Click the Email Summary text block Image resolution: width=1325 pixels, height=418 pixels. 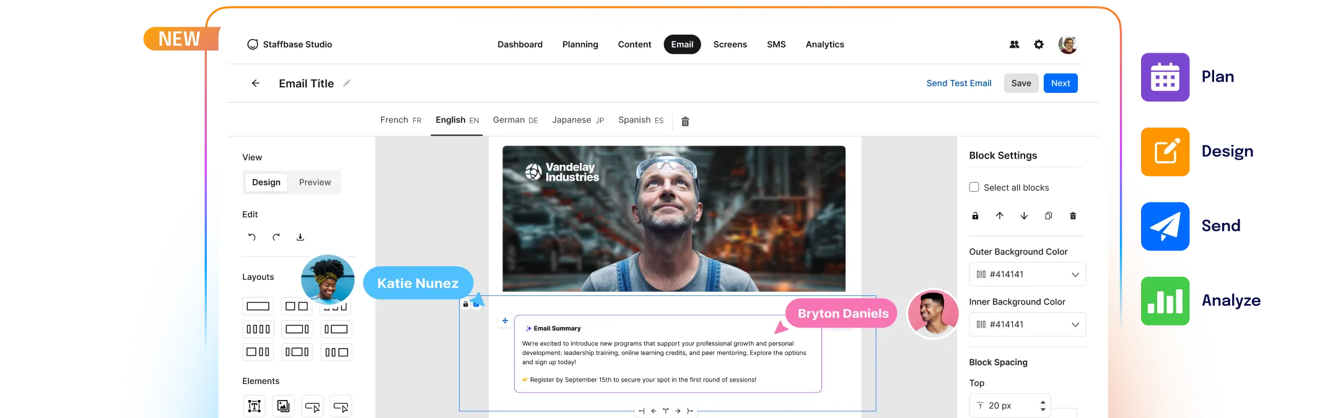click(x=668, y=354)
